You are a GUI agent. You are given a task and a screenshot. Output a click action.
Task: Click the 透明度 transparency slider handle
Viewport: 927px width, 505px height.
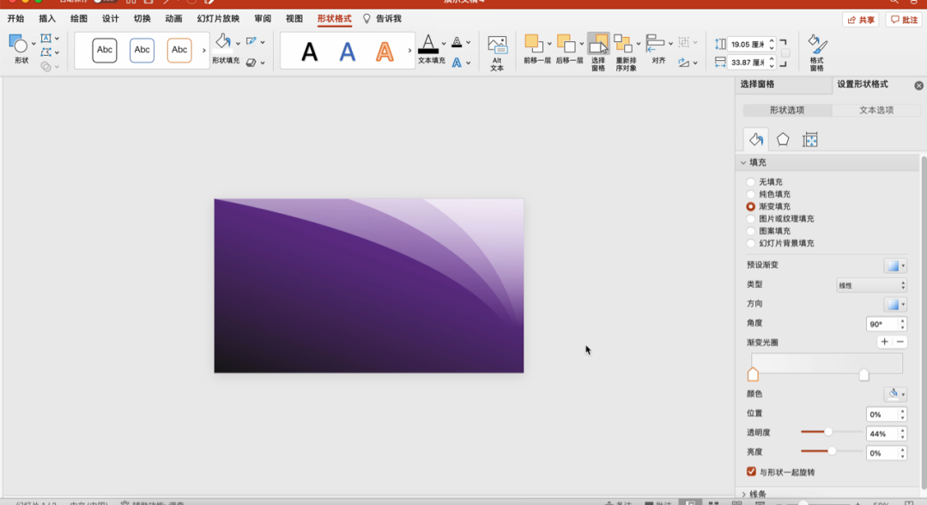click(828, 432)
